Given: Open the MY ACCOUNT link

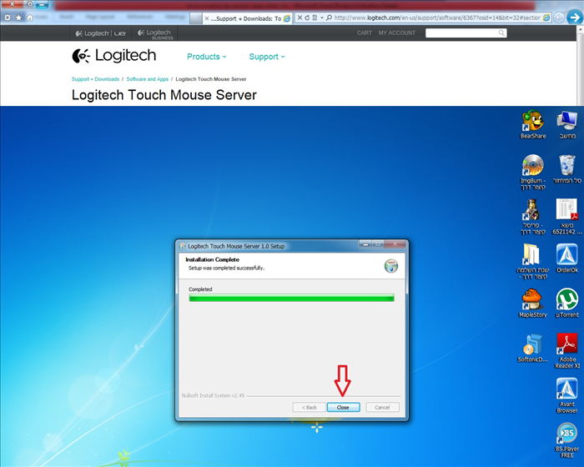Looking at the screenshot, I should click(396, 33).
